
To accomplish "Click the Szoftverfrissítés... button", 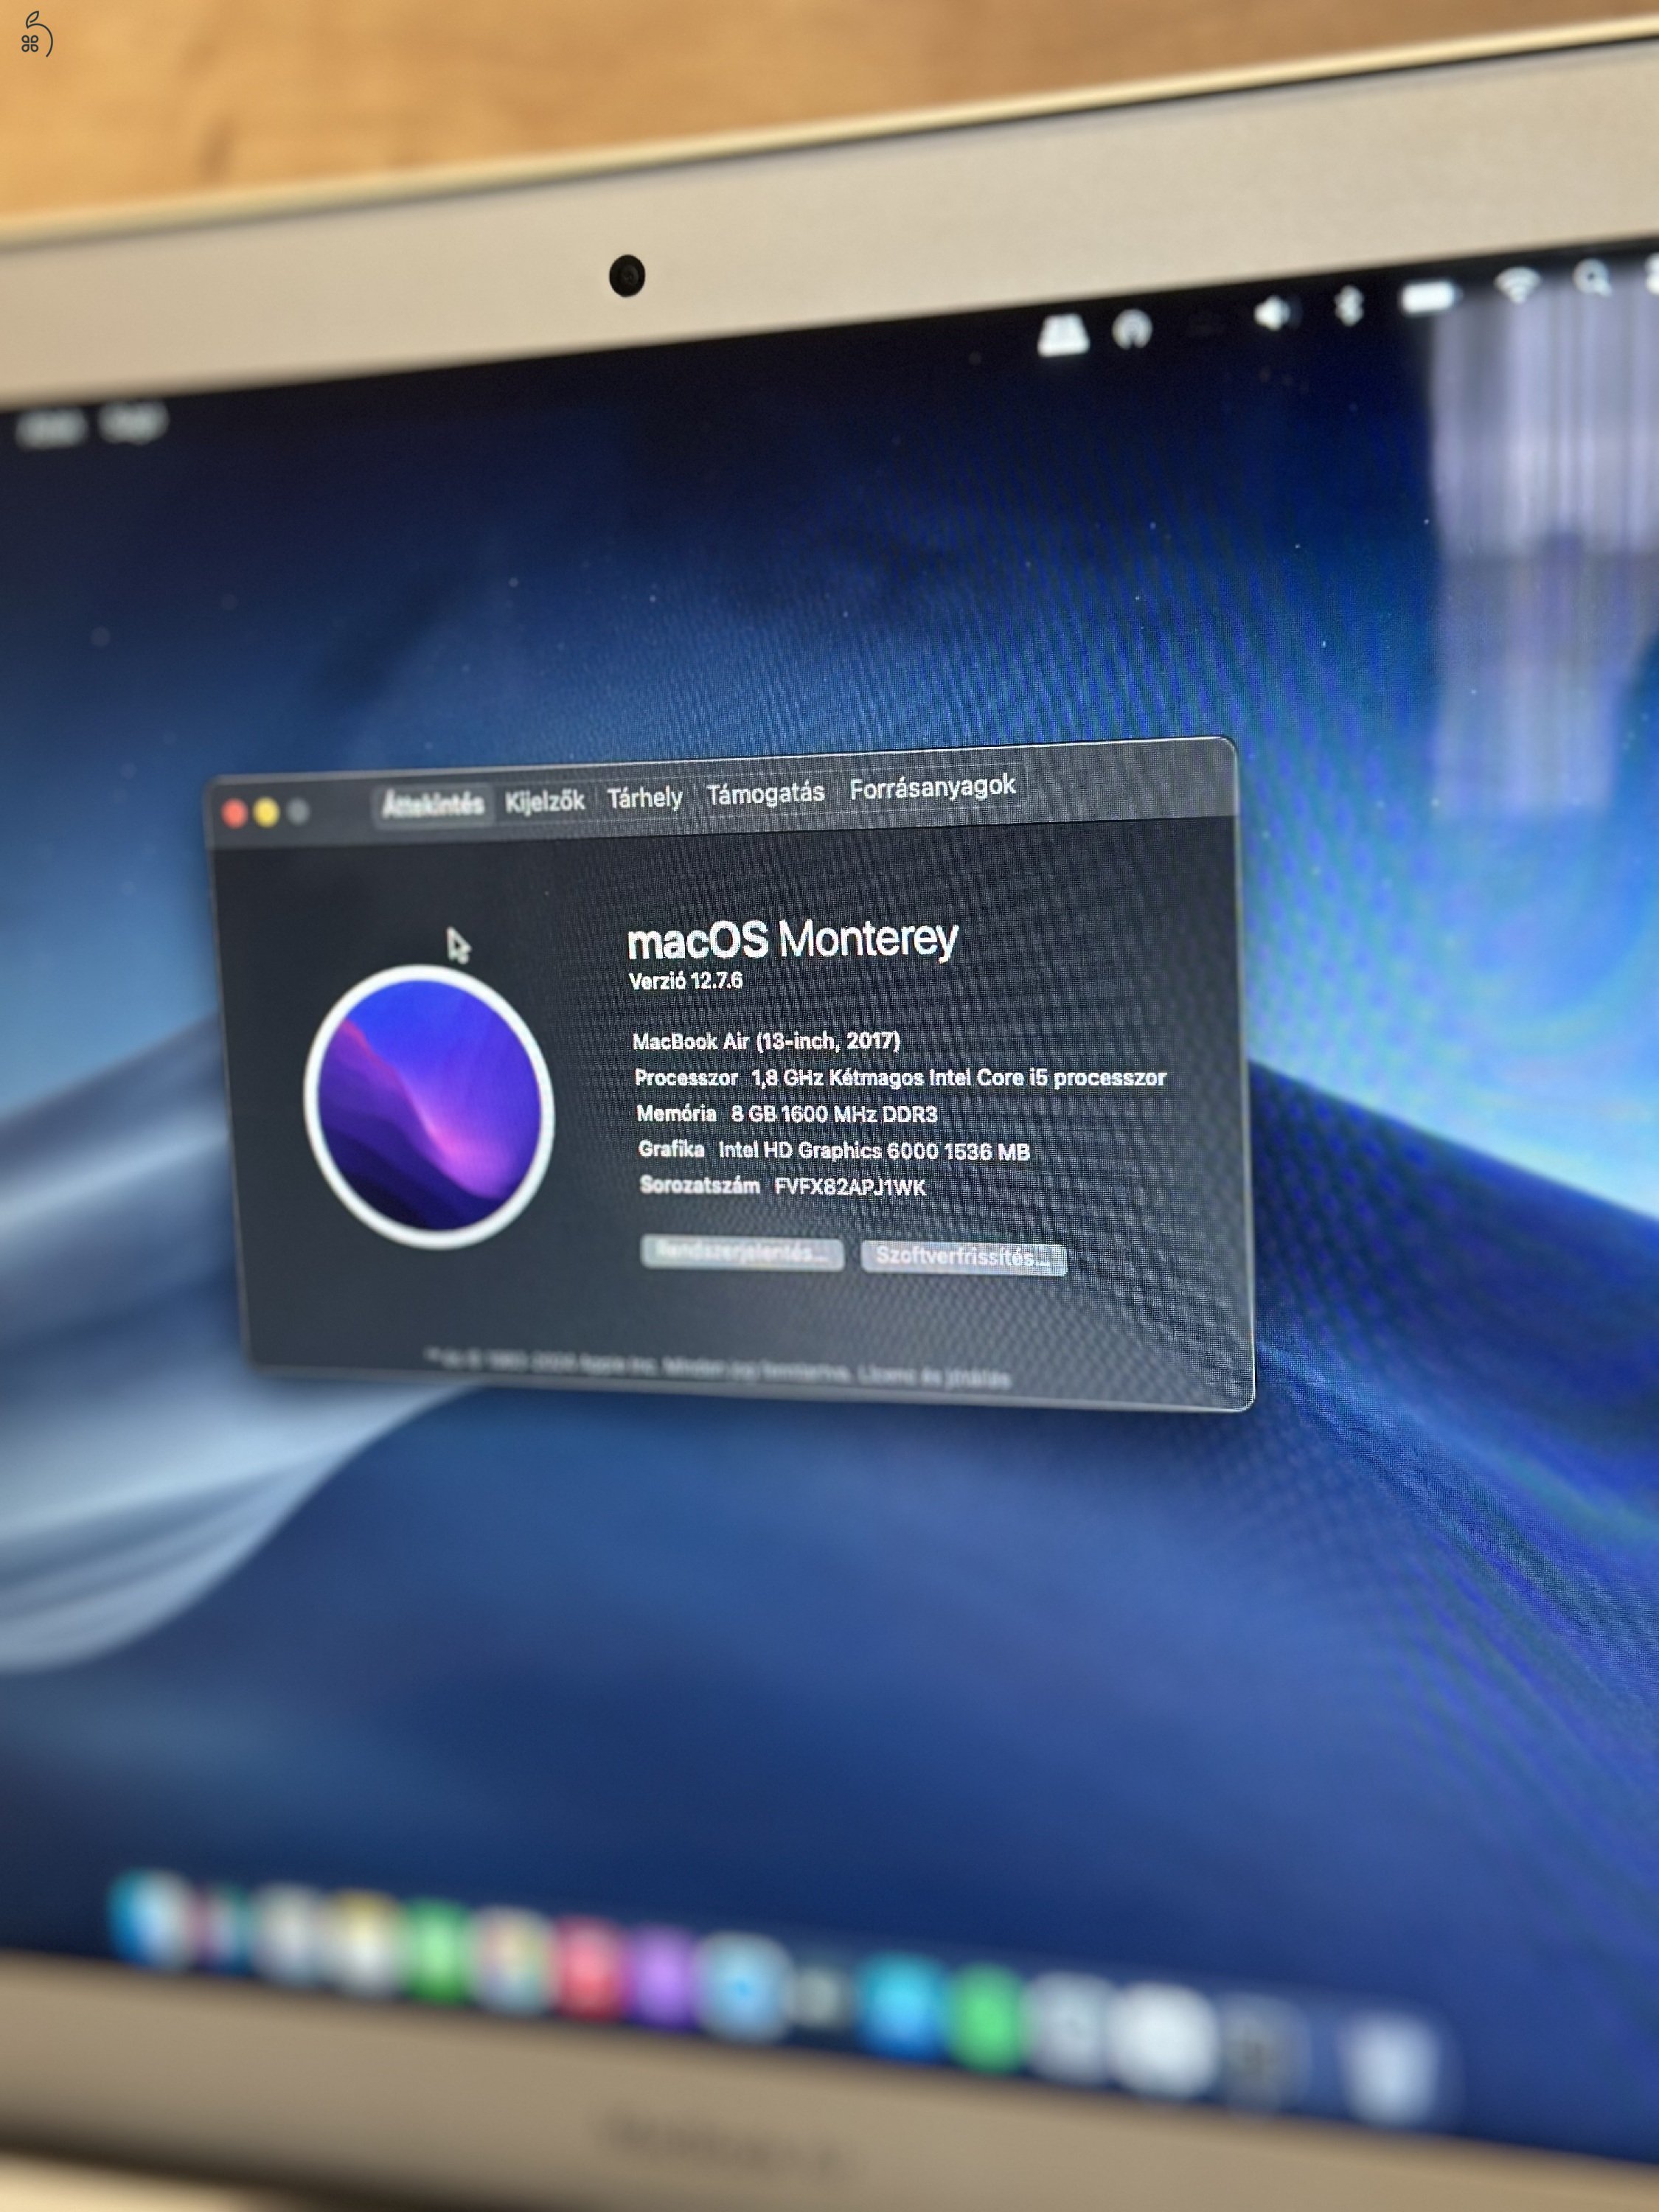I will 963,1257.
